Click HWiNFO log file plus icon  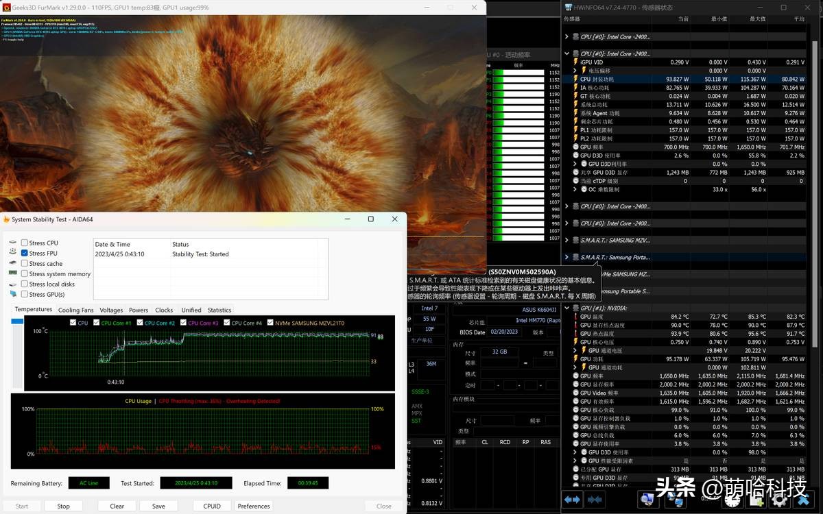(x=756, y=500)
